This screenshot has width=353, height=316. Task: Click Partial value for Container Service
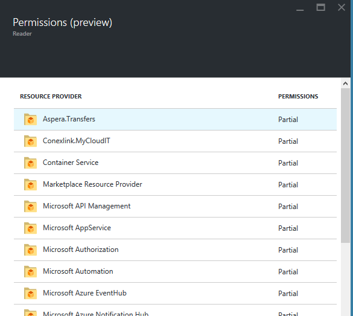point(288,163)
